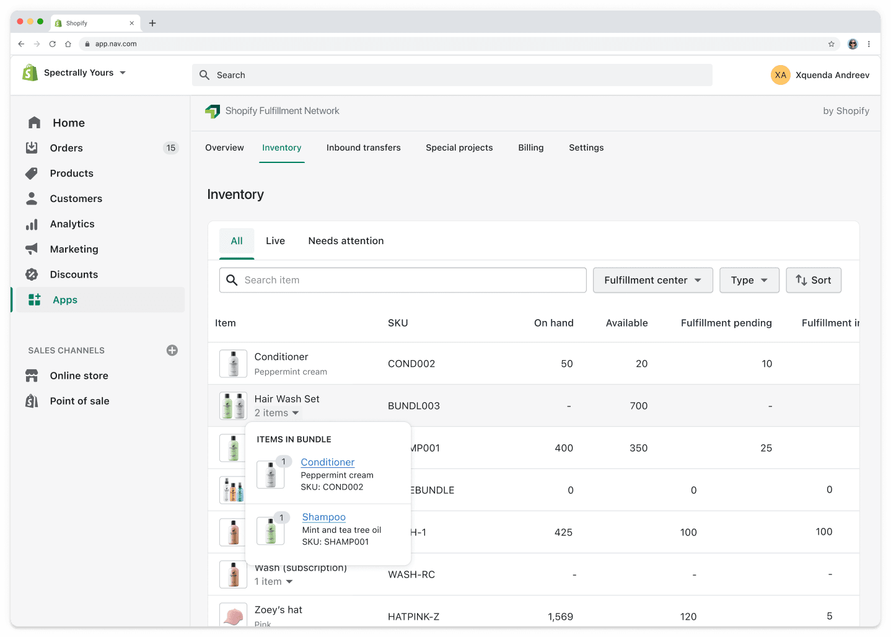Click the WASH-RC SKU cell
This screenshot has width=891, height=637.
pyautogui.click(x=411, y=574)
